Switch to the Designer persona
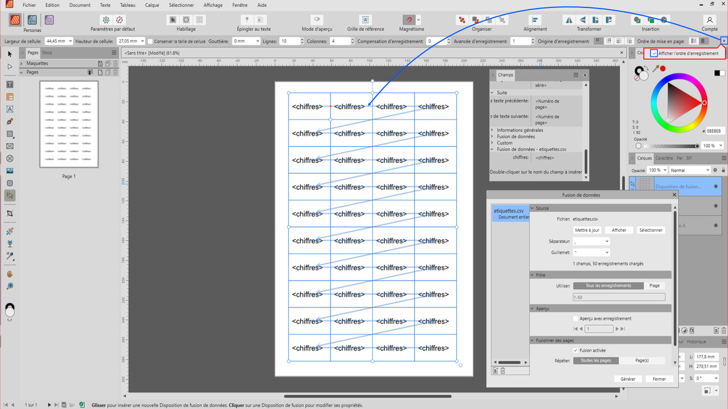The width and height of the screenshot is (728, 409). tap(32, 20)
